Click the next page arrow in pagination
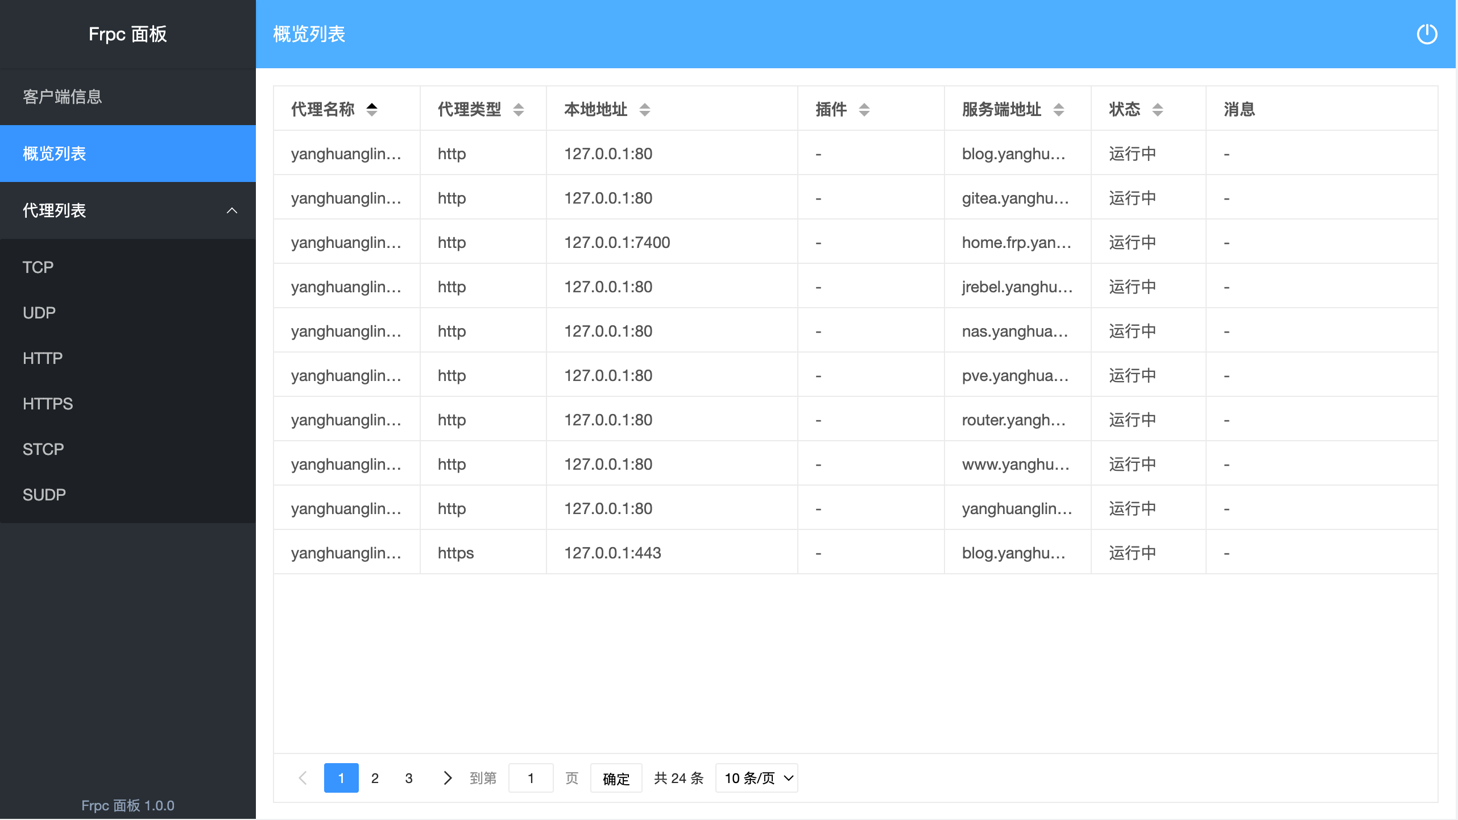This screenshot has height=820, width=1458. (448, 778)
